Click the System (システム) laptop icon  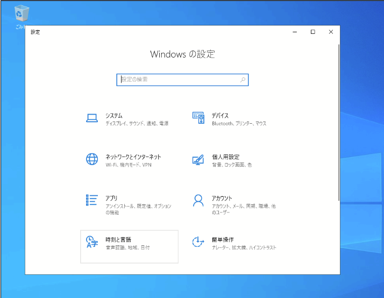pos(92,118)
